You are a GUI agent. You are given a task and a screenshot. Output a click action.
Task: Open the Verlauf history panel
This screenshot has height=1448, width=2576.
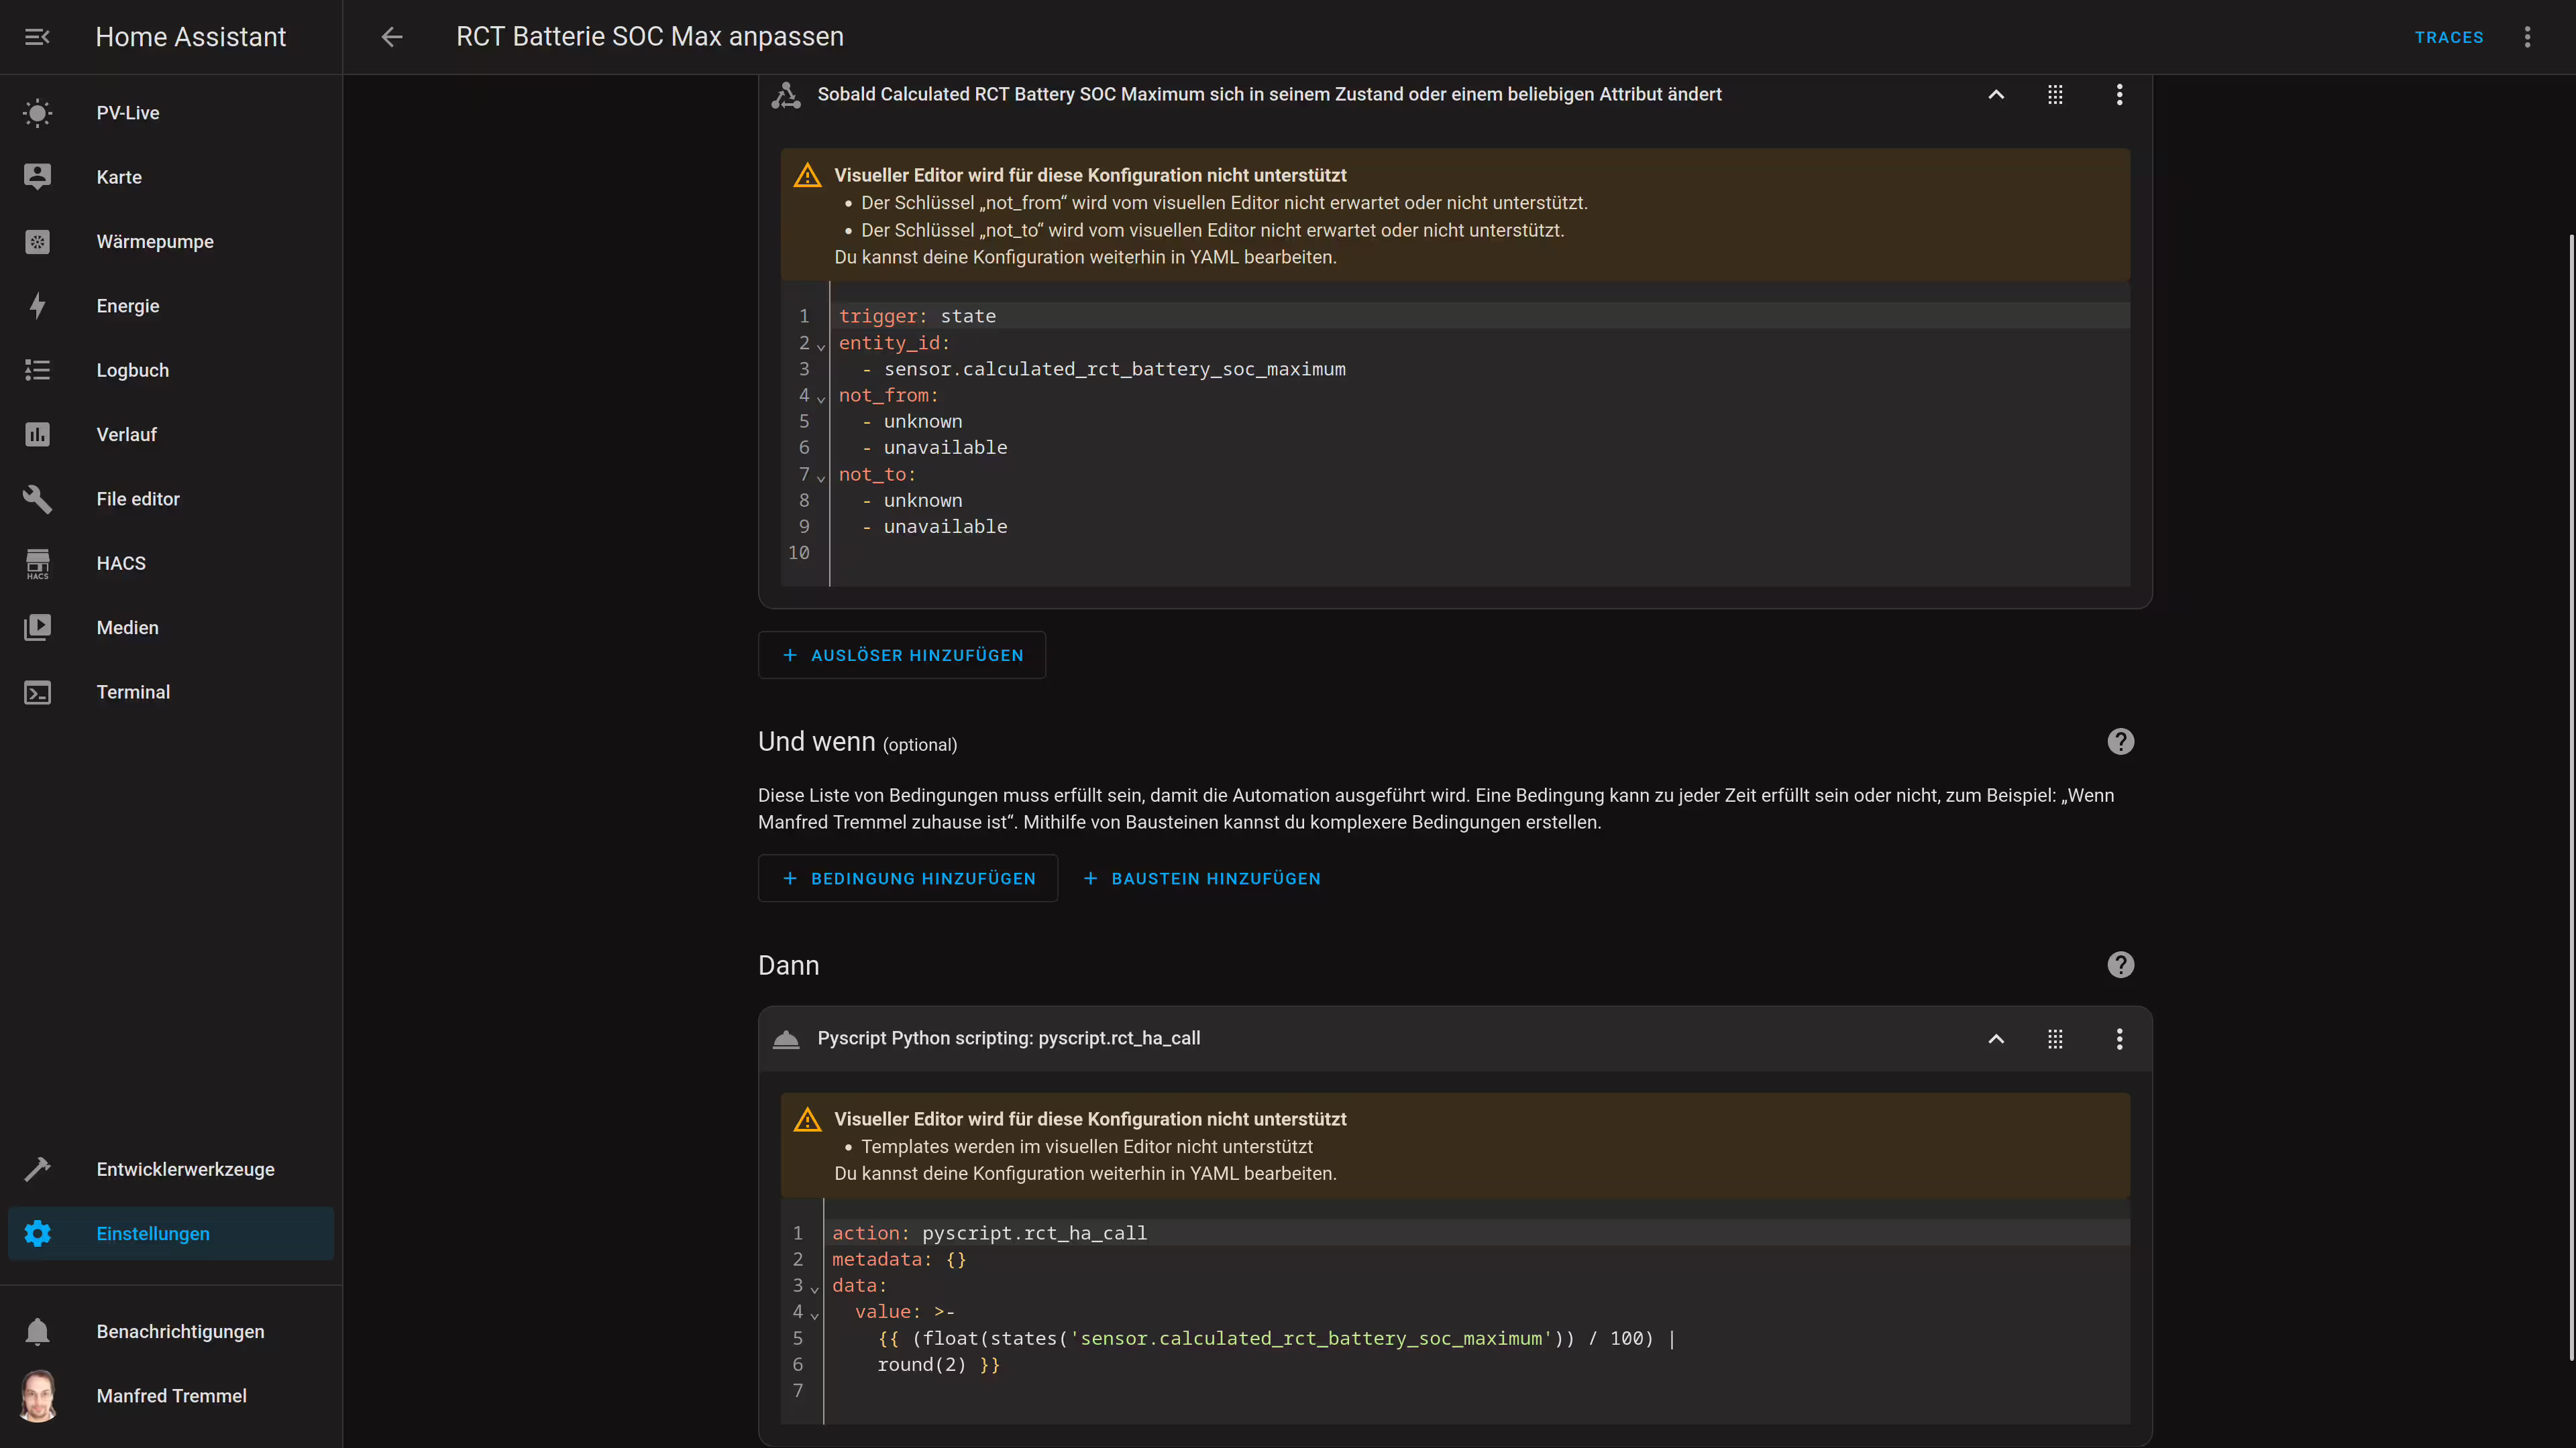click(171, 434)
